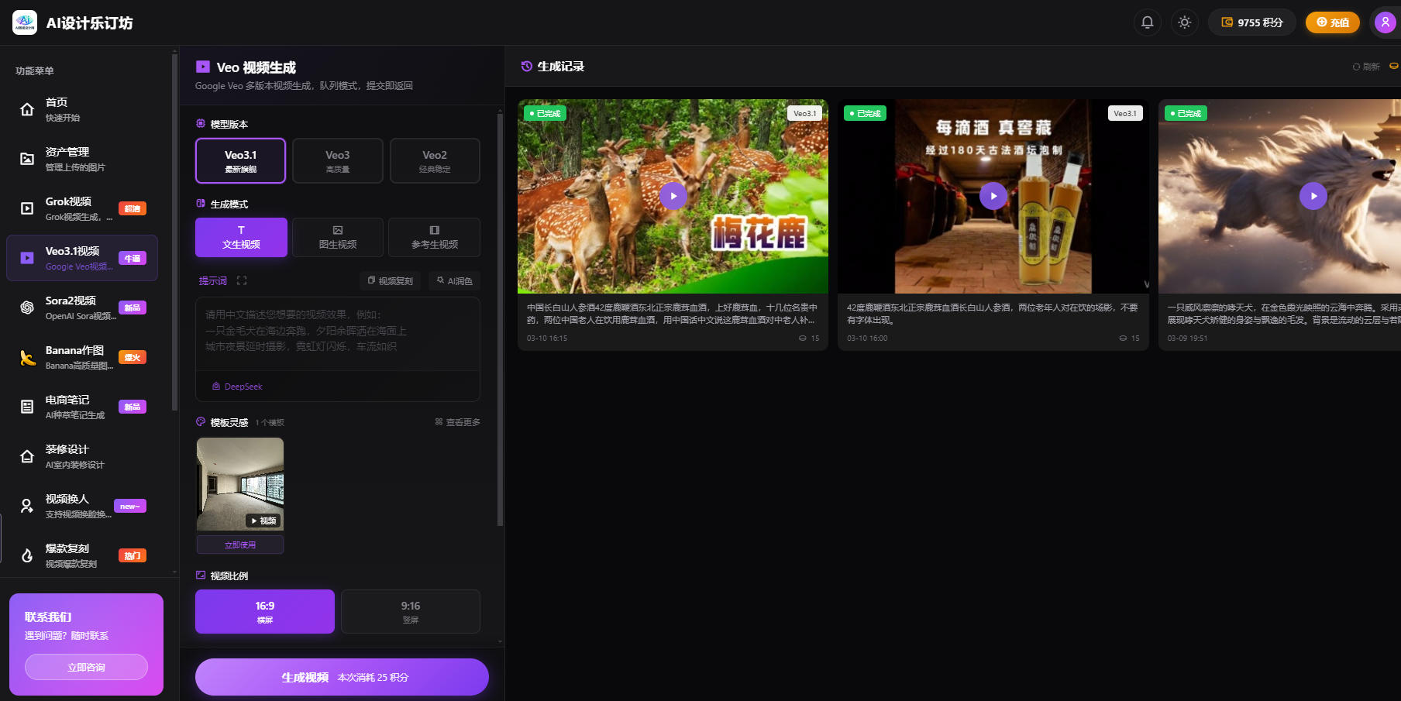Play the white wolf video

[1313, 196]
